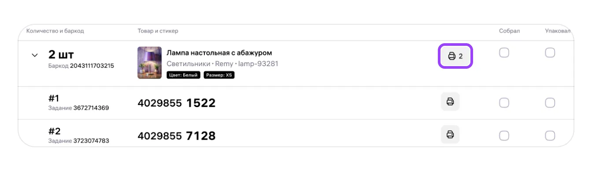Click sticker number 4029855 7128
The height and width of the screenshot is (171, 592).
tap(177, 136)
